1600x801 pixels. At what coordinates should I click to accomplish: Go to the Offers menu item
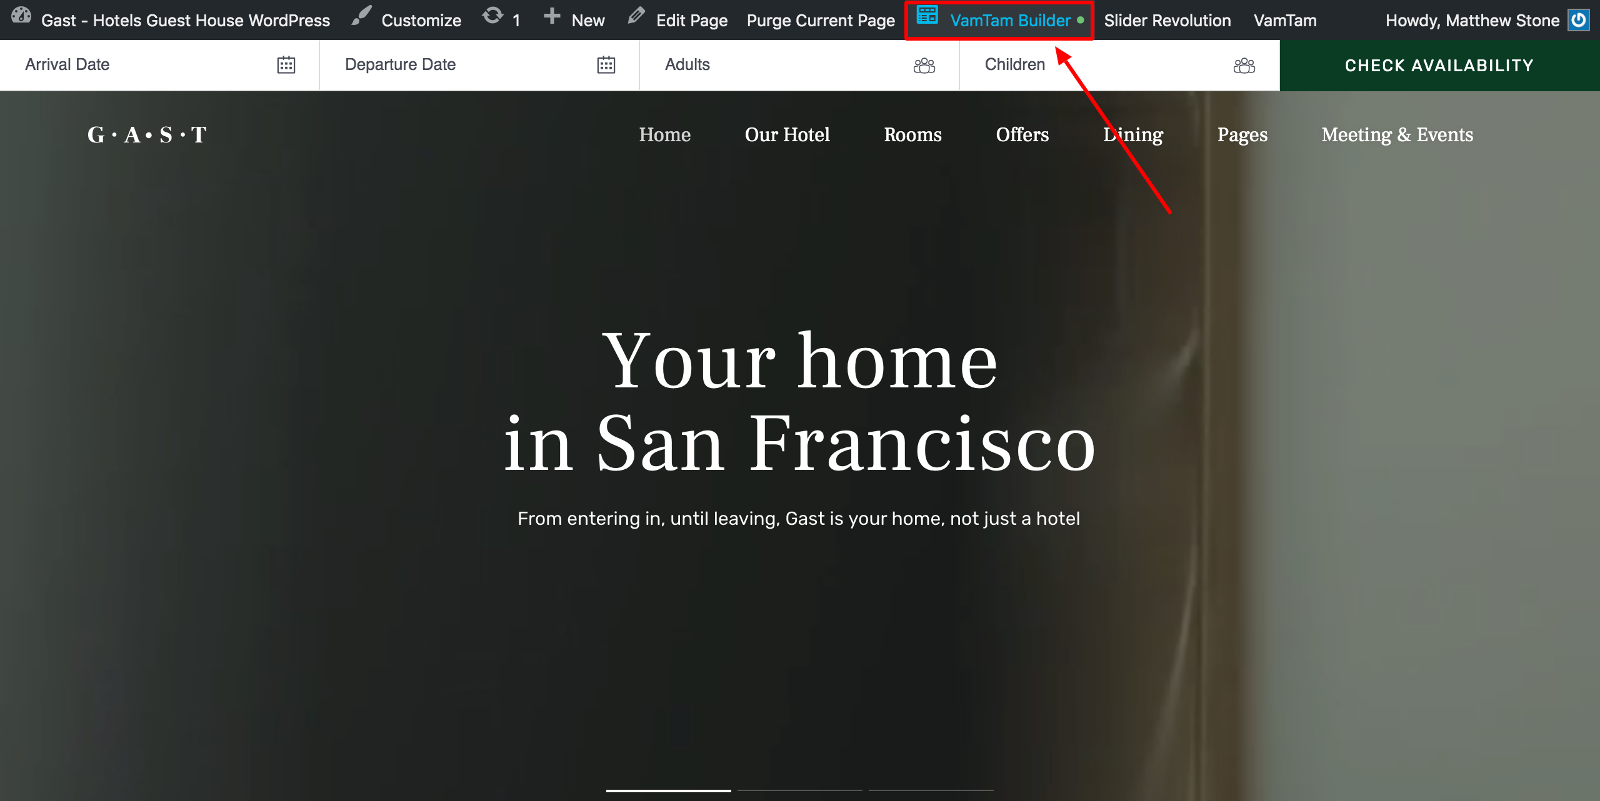pyautogui.click(x=1022, y=135)
